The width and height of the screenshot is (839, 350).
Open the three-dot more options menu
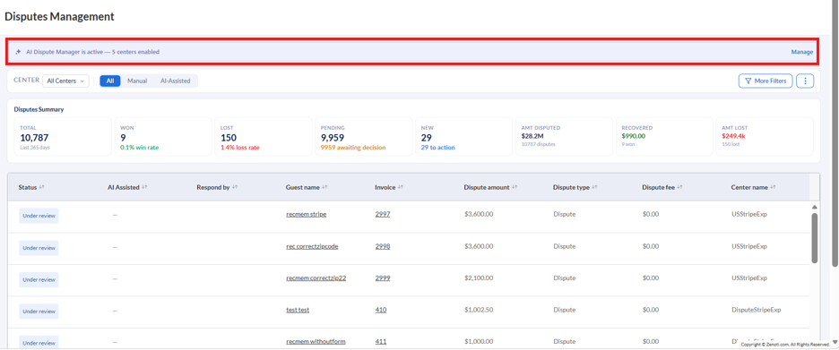click(x=805, y=81)
